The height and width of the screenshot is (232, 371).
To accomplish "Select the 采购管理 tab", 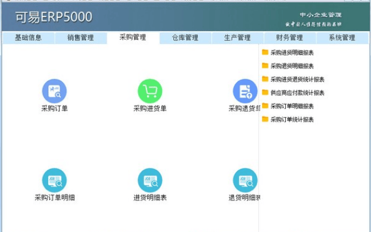I will pos(133,37).
